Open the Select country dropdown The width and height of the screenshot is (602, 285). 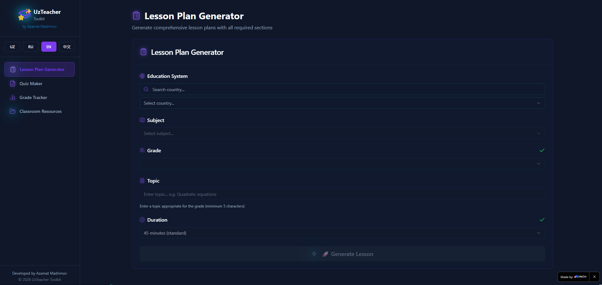pos(342,103)
